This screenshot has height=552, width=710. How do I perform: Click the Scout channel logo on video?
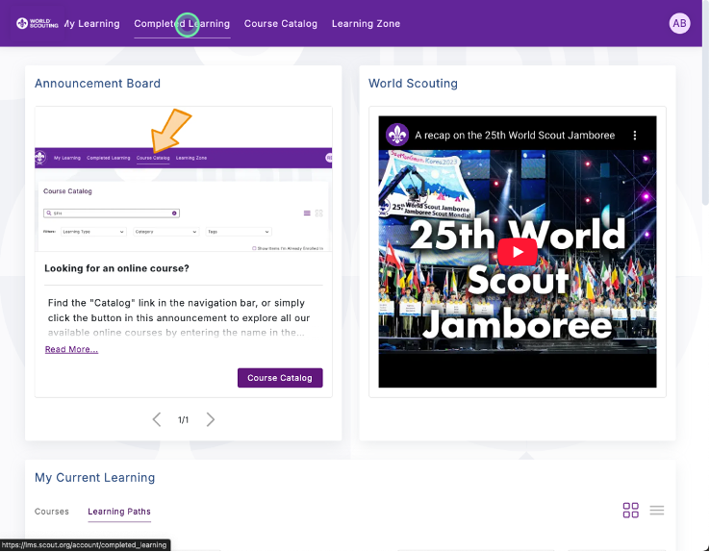(397, 135)
